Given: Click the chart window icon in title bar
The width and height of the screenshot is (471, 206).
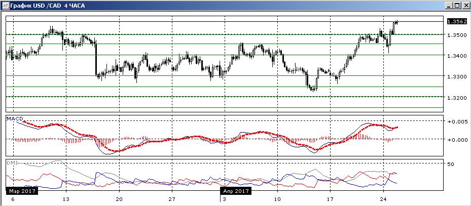Looking at the screenshot, I should (x=5, y=5).
